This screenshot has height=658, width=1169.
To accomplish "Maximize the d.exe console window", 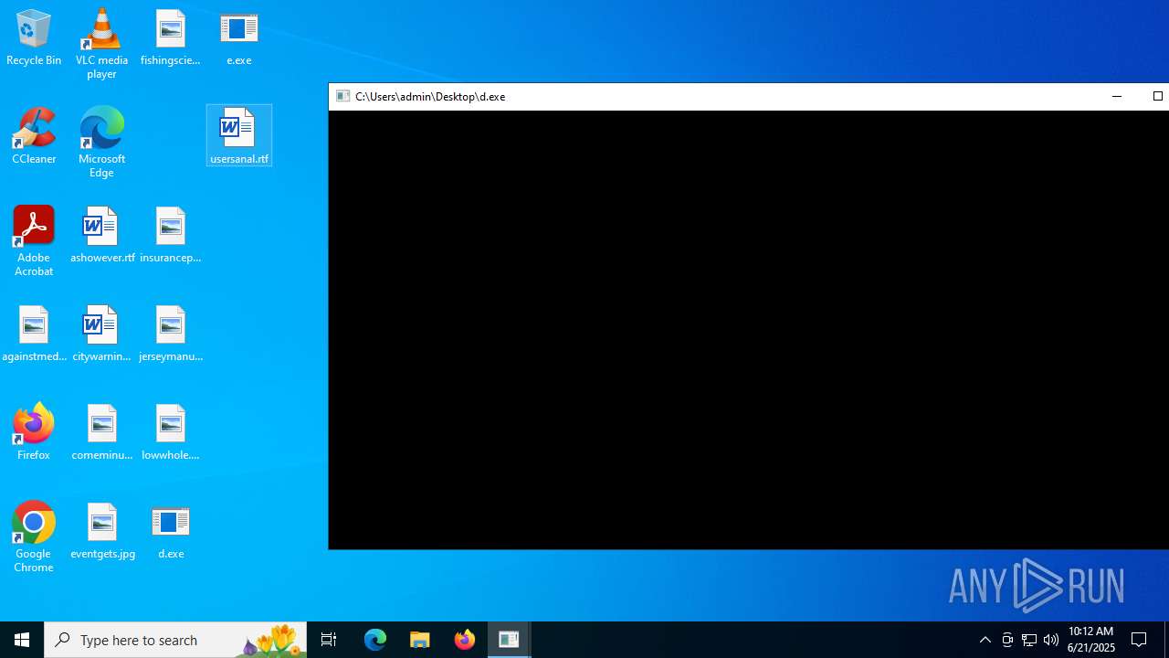I will click(1157, 96).
